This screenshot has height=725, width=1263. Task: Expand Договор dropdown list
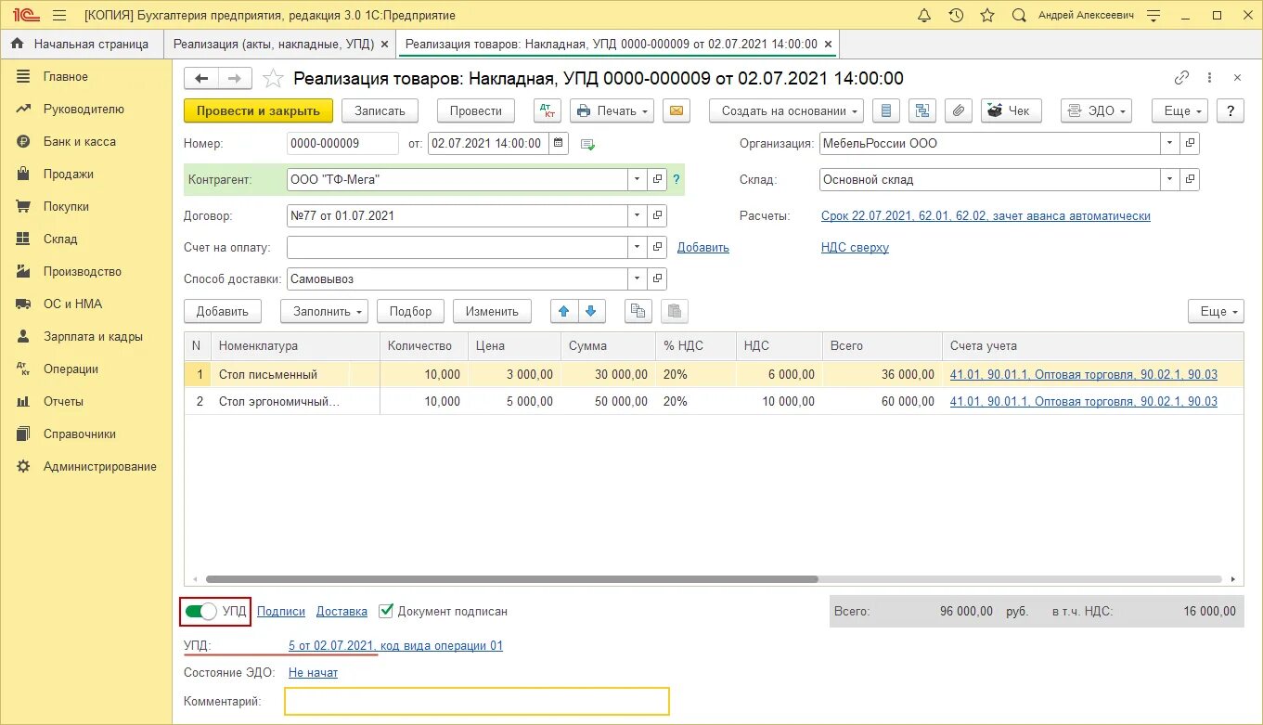coord(637,215)
